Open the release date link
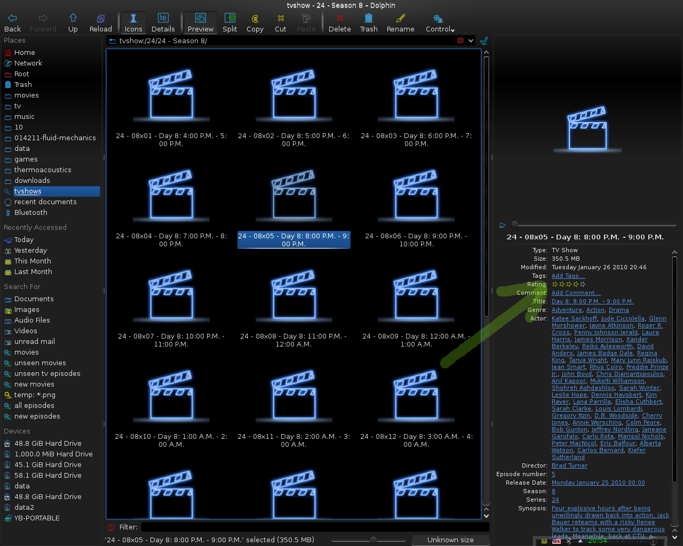 click(598, 483)
